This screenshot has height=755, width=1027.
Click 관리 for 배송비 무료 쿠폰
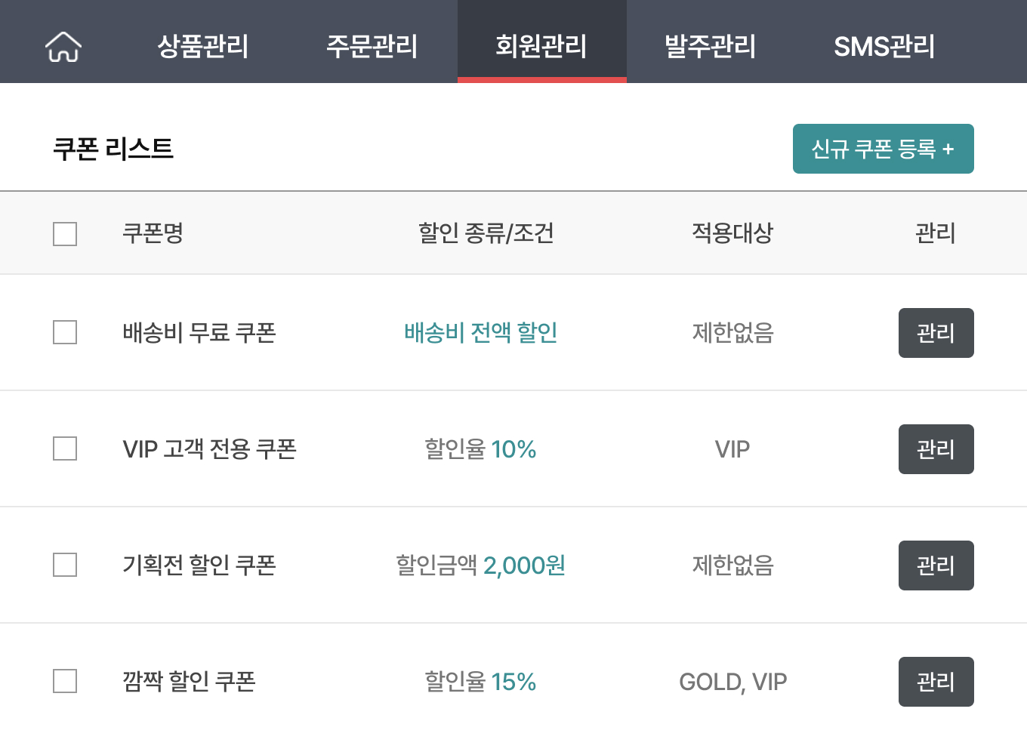pyautogui.click(x=936, y=333)
